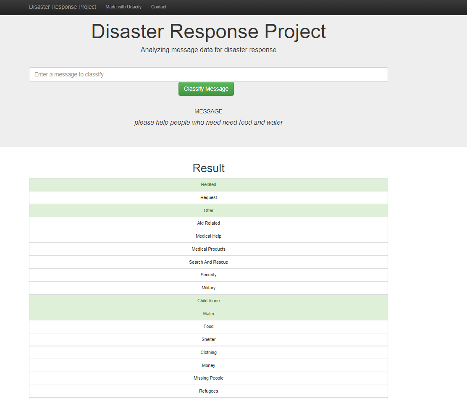Select the Security classification row
The height and width of the screenshot is (401, 467).
pos(208,275)
